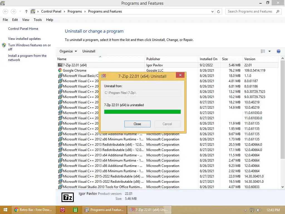Select the 7-Zip 22.01 (x64) row

pos(167,65)
